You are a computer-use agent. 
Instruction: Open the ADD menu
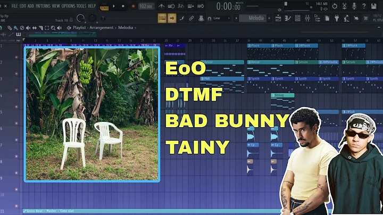click(x=30, y=6)
